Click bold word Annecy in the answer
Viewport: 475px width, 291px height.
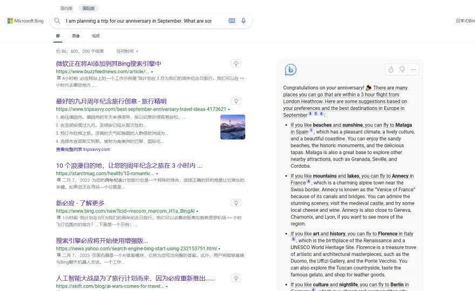[x=400, y=176]
